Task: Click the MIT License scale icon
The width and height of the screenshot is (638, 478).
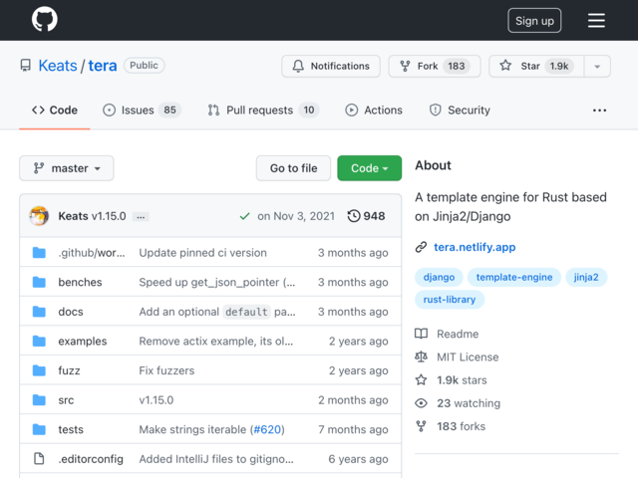Action: tap(421, 357)
